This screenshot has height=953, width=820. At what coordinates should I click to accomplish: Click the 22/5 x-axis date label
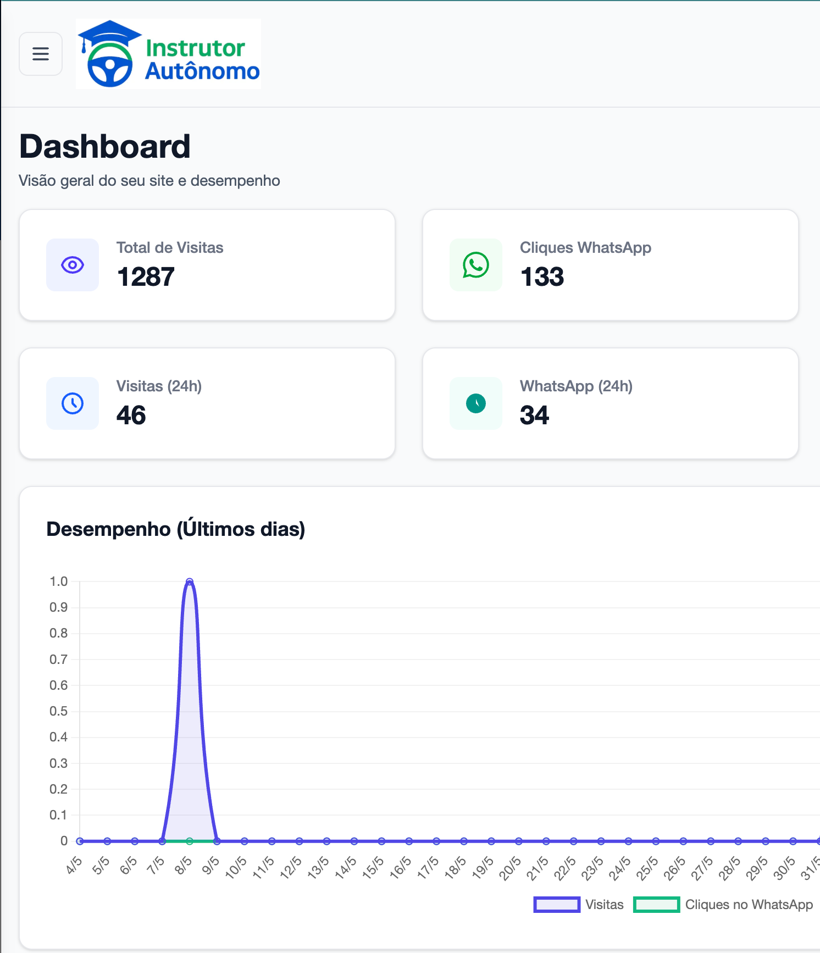coord(566,868)
